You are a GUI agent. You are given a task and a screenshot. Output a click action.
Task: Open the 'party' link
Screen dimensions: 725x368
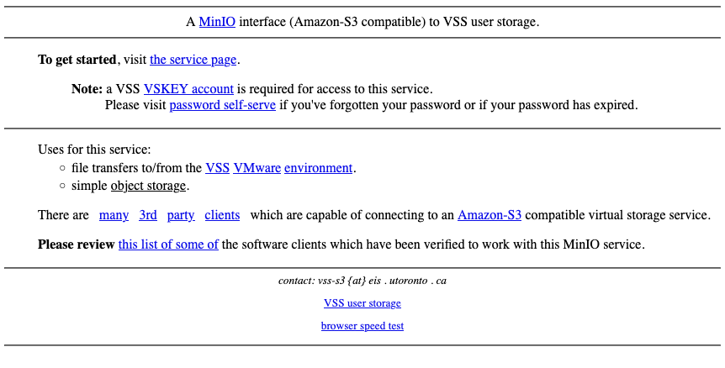point(181,215)
